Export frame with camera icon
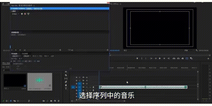 coord(183,58)
